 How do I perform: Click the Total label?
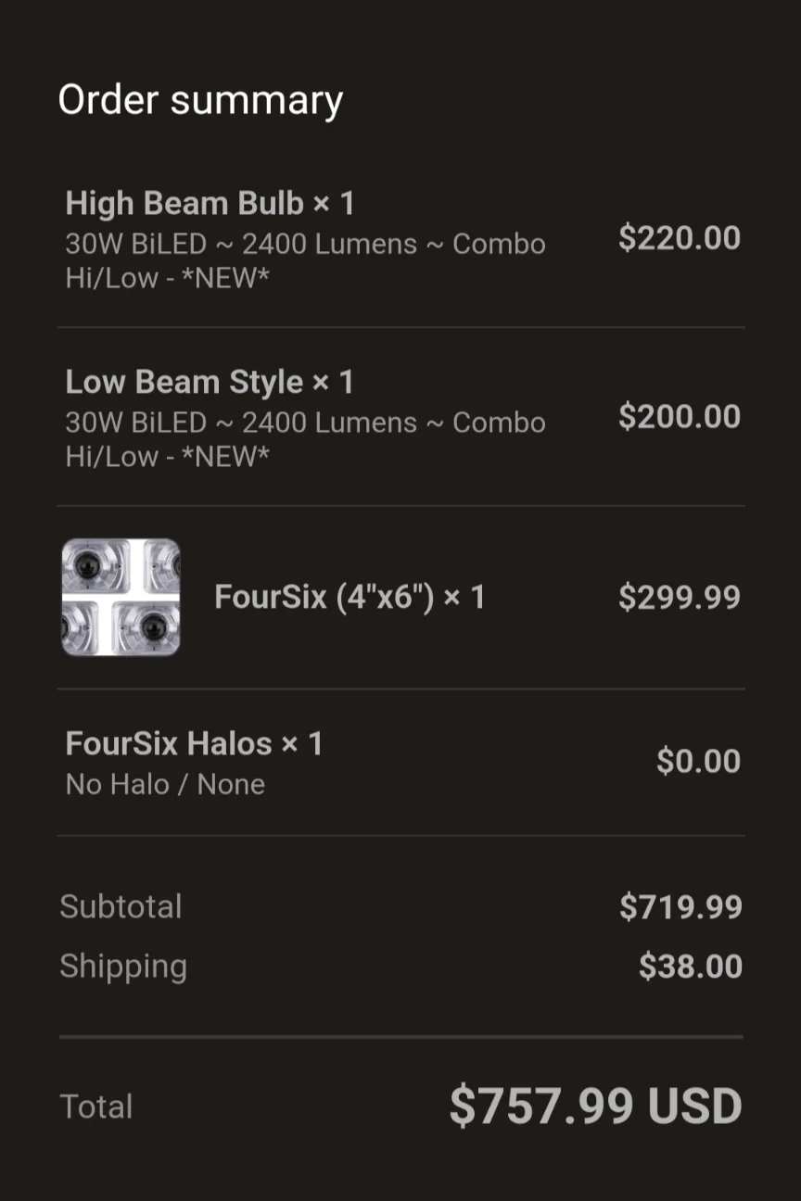point(96,1106)
